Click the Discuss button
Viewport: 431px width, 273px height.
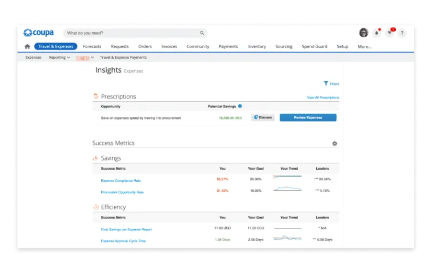coord(263,117)
